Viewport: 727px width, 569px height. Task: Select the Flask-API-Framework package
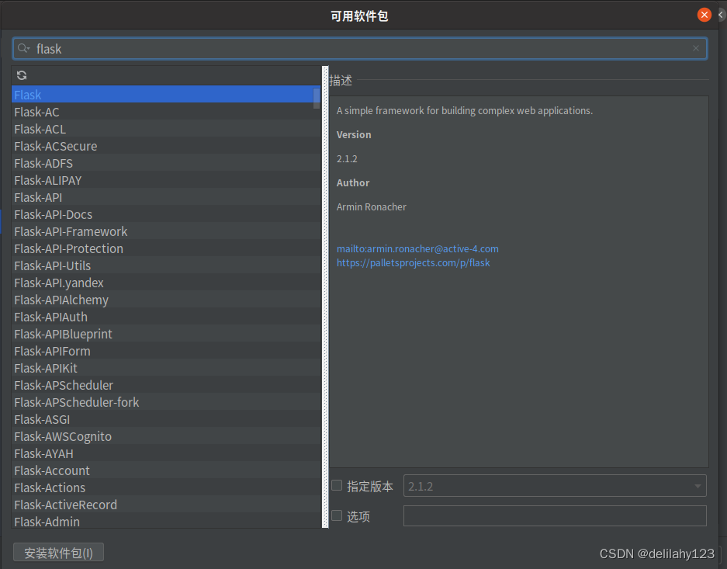[x=166, y=231]
